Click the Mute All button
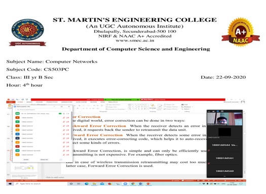This screenshot has width=266, height=194. click(x=44, y=160)
